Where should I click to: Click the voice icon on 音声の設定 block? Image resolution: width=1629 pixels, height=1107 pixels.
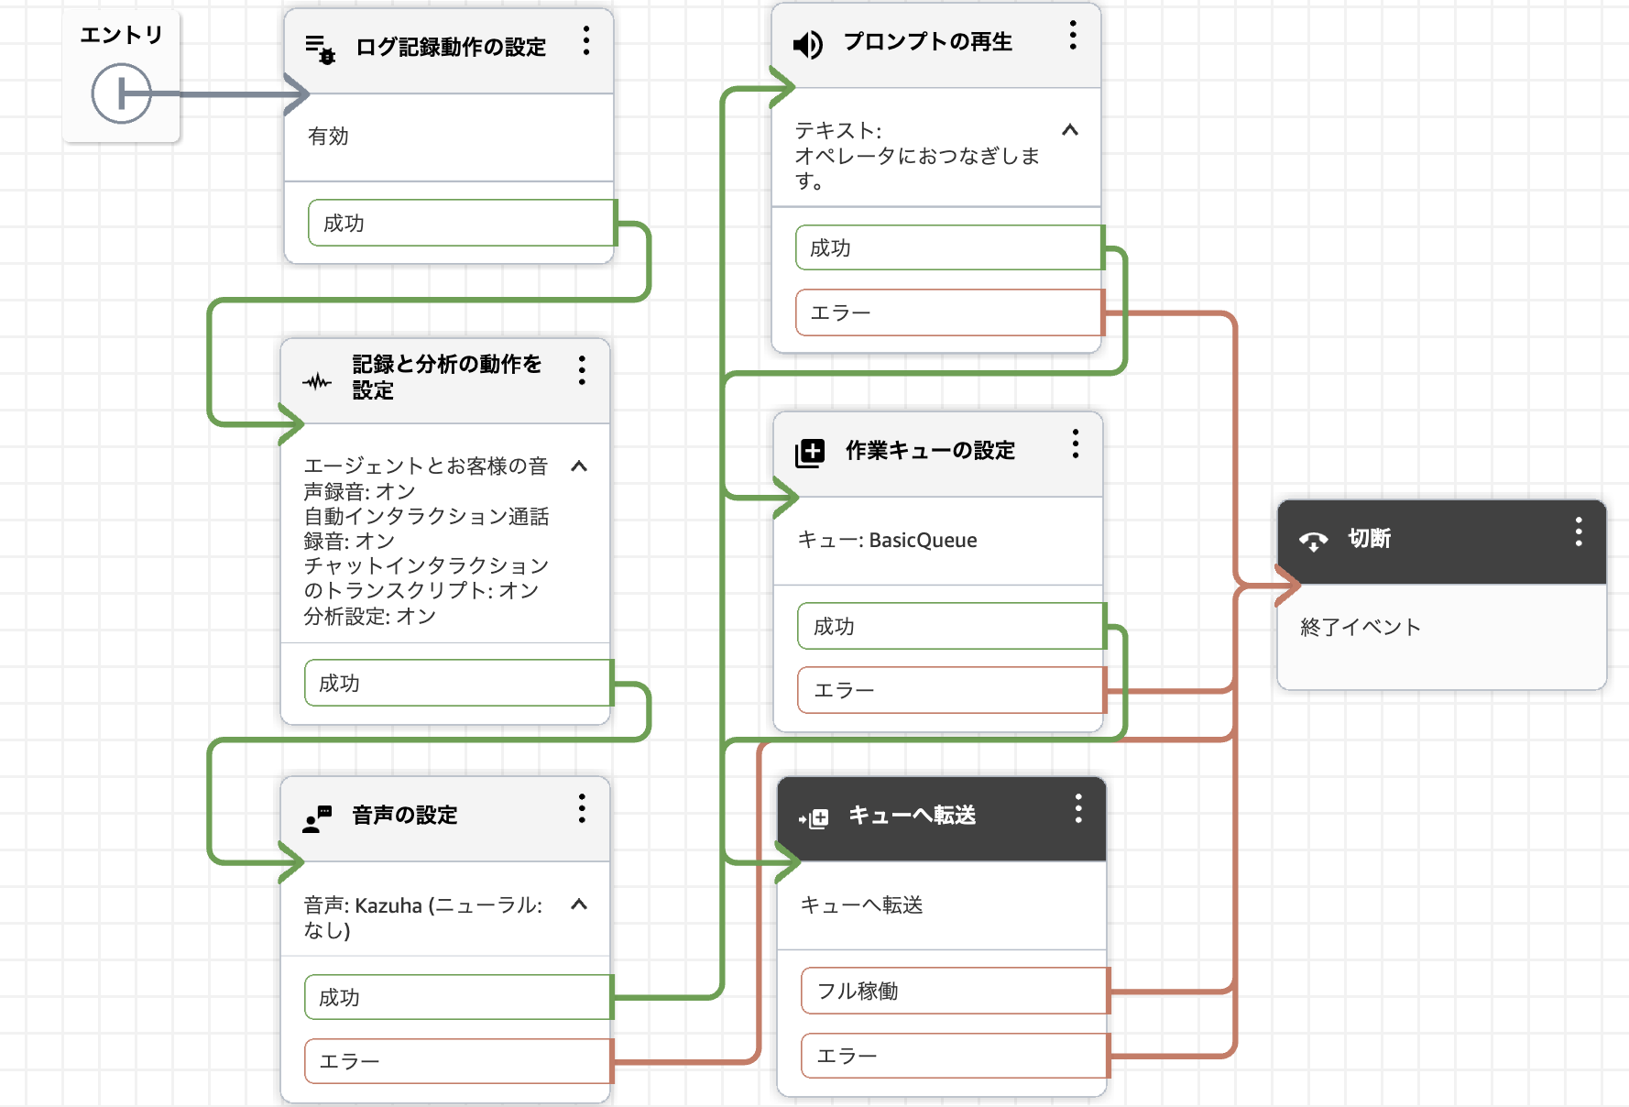click(317, 818)
